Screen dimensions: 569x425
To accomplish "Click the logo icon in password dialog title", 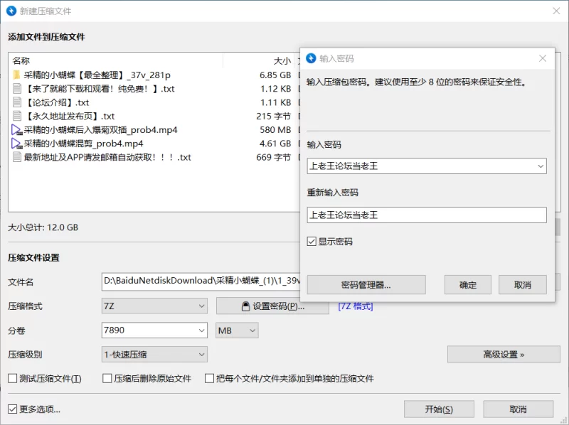I will tap(311, 58).
